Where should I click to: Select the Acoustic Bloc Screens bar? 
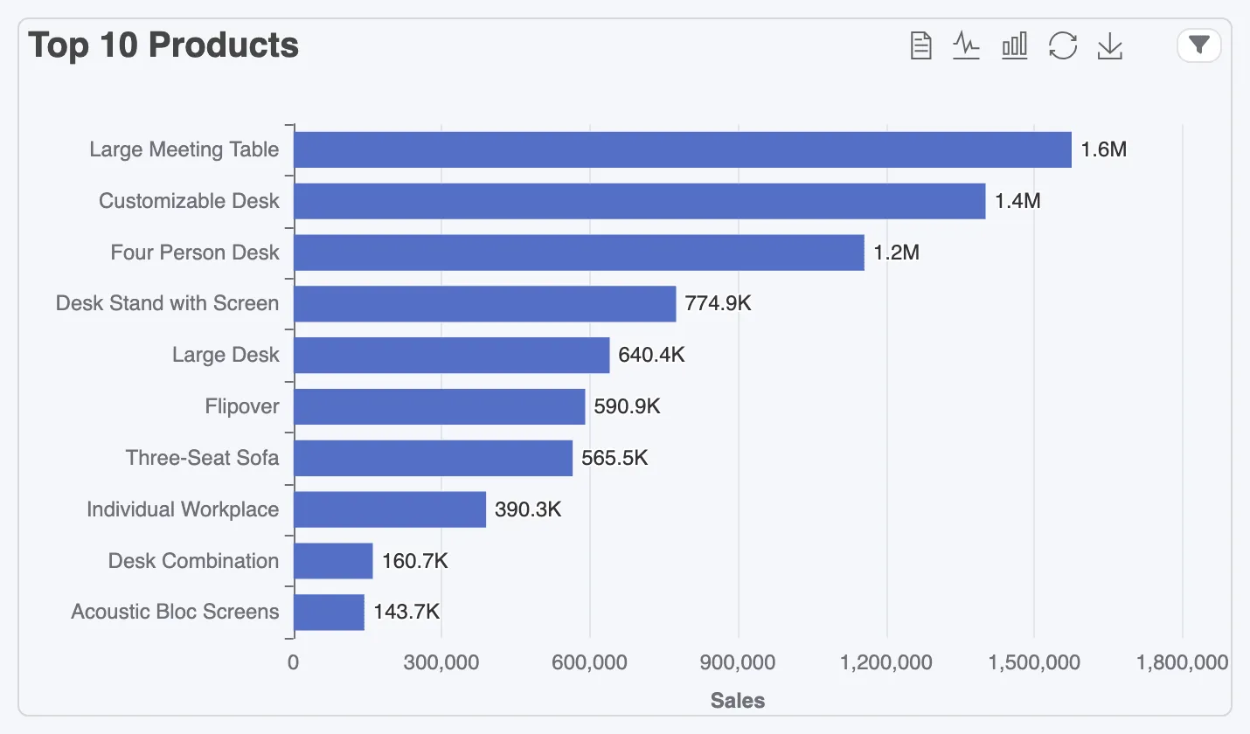pyautogui.click(x=329, y=613)
